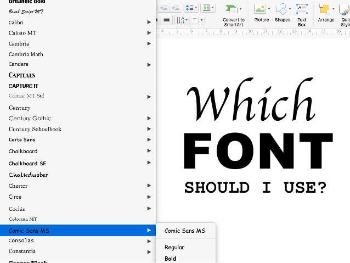Open the Shapes gallery
This screenshot has height=263, width=350.
pos(282,9)
